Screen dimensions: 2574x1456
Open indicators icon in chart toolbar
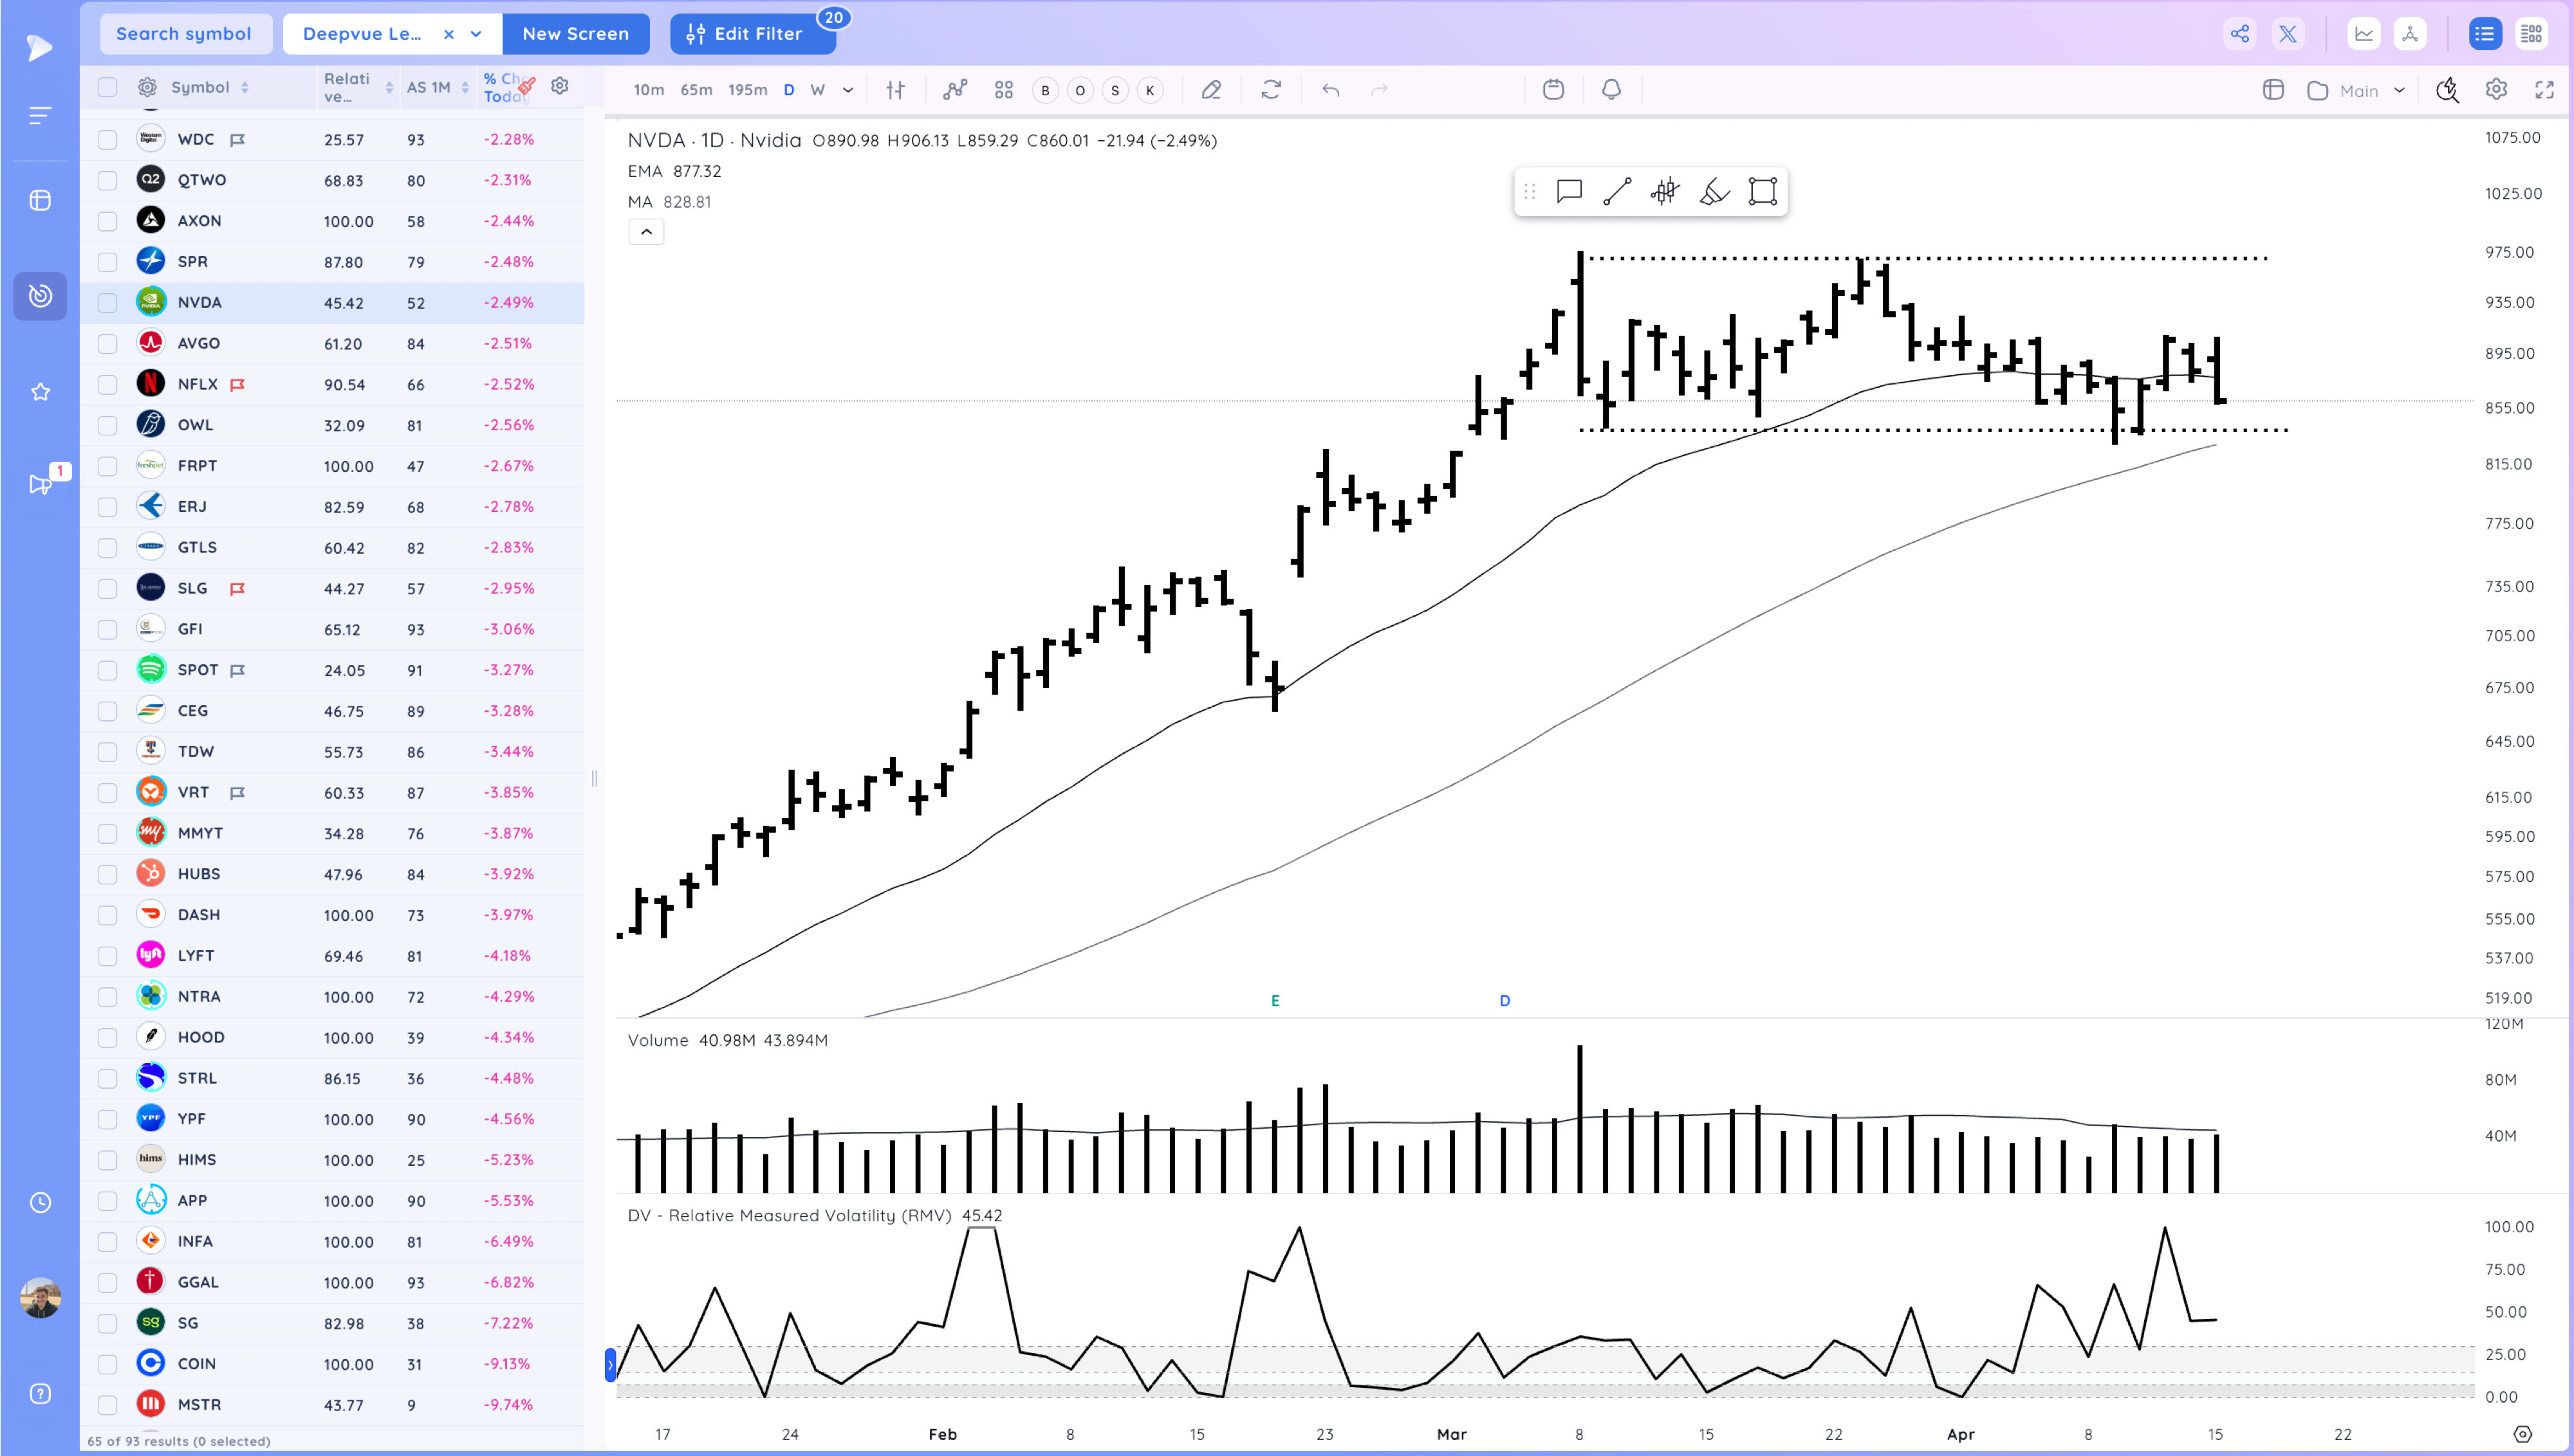(x=956, y=90)
